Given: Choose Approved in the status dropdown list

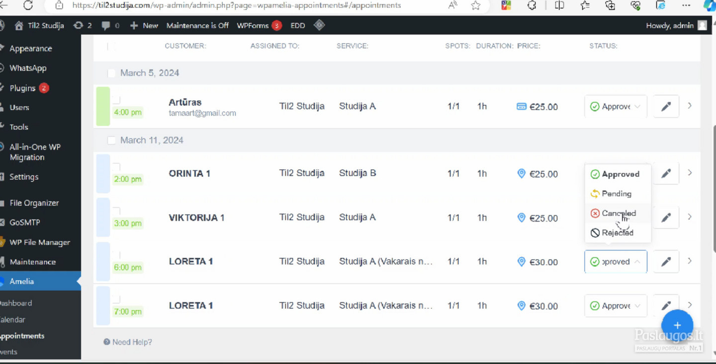Looking at the screenshot, I should coord(618,174).
